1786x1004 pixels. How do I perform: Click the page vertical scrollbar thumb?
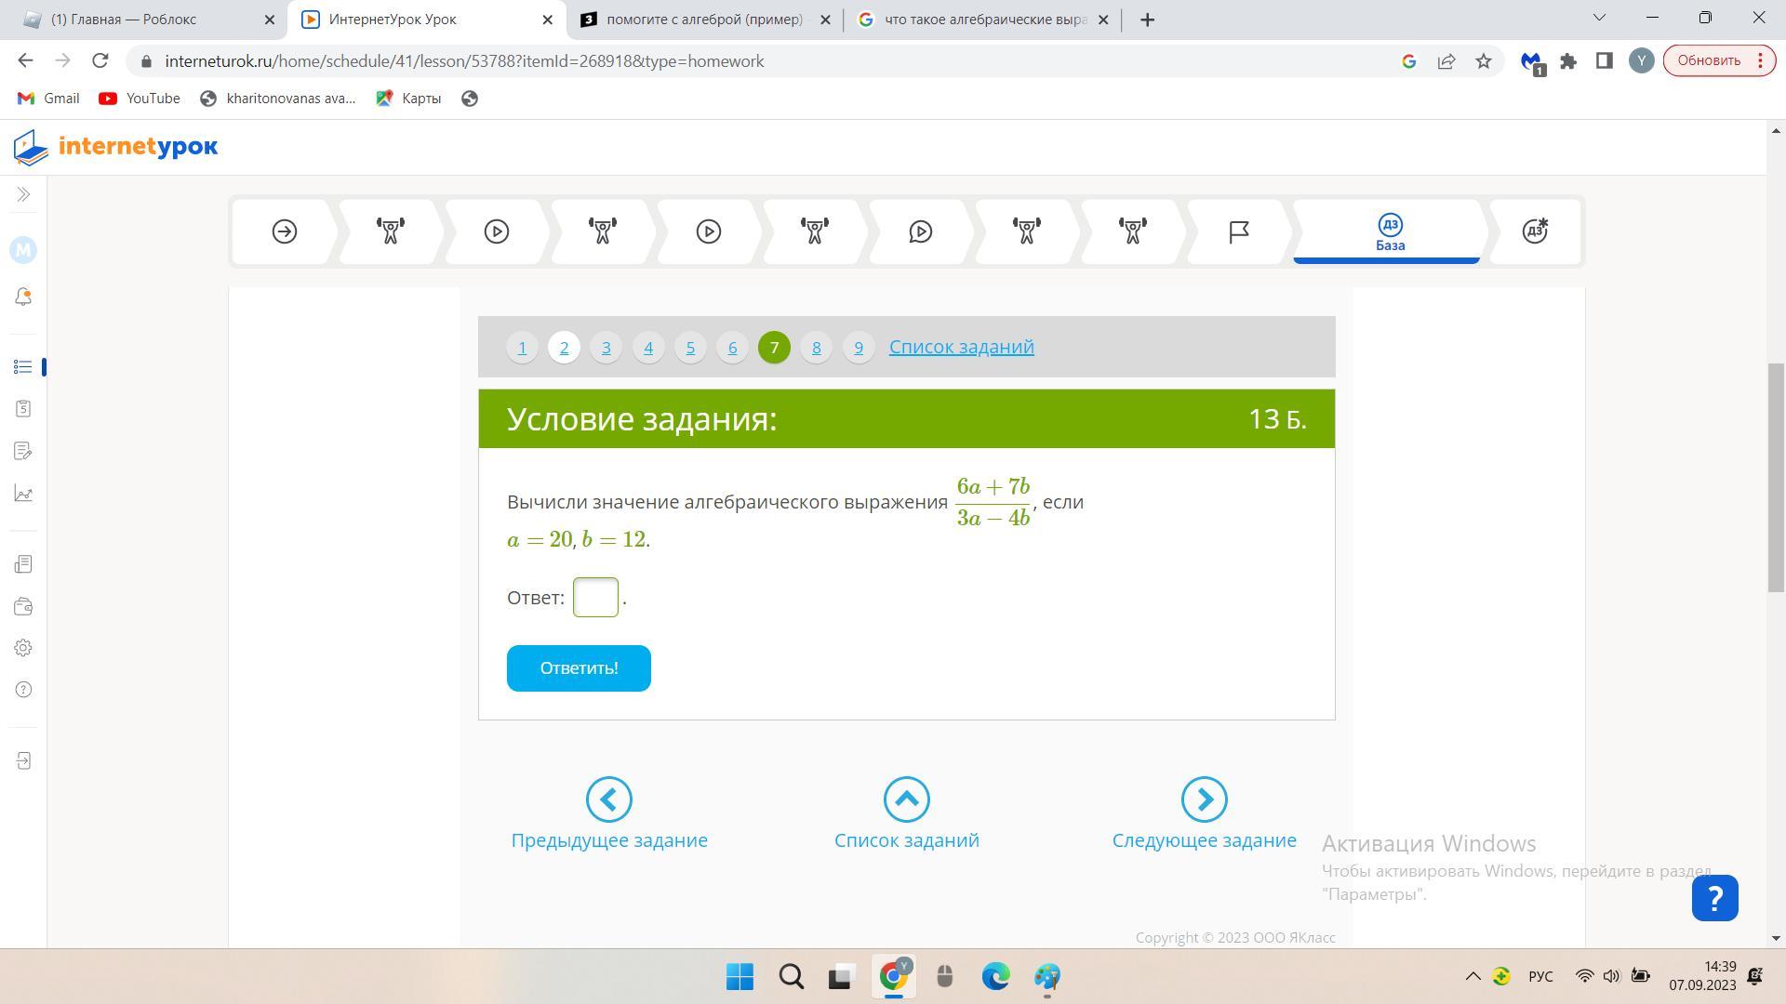coord(1776,477)
